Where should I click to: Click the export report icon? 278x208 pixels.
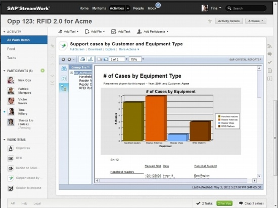click(90, 59)
